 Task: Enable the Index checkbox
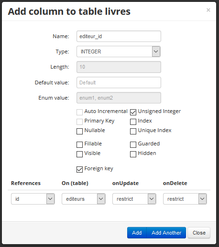point(133,122)
